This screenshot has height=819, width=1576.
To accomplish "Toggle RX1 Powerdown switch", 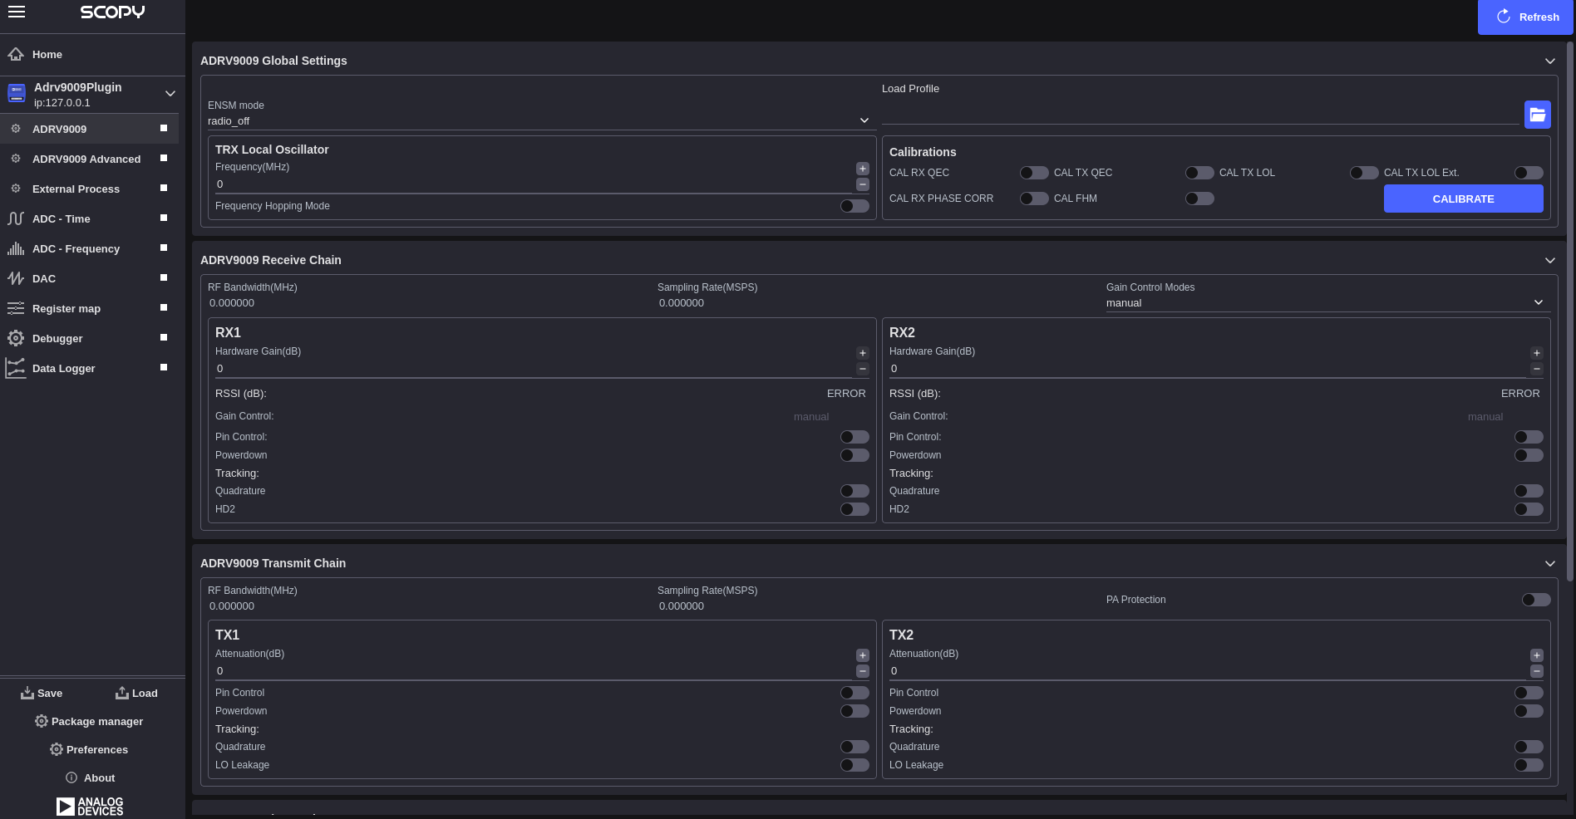I will point(854,455).
